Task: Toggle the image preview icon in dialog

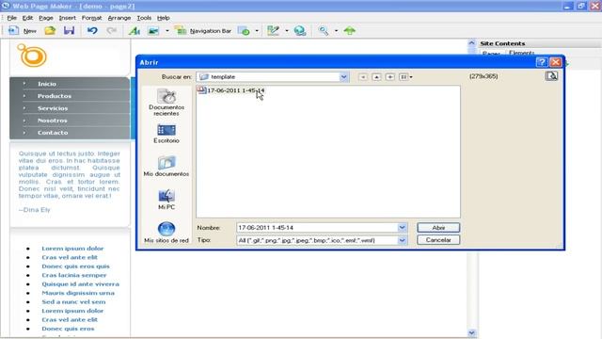Action: 552,76
